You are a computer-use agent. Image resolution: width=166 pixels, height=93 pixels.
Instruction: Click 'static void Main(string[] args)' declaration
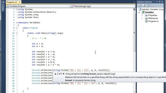click(45, 33)
